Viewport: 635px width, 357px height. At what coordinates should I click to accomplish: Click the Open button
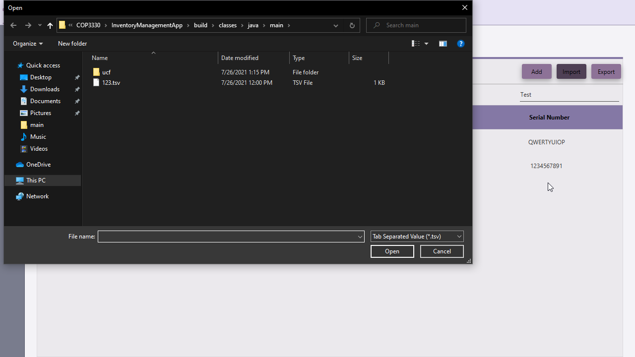[392, 251]
